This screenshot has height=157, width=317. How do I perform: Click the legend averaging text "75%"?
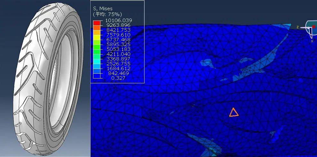click(x=114, y=14)
